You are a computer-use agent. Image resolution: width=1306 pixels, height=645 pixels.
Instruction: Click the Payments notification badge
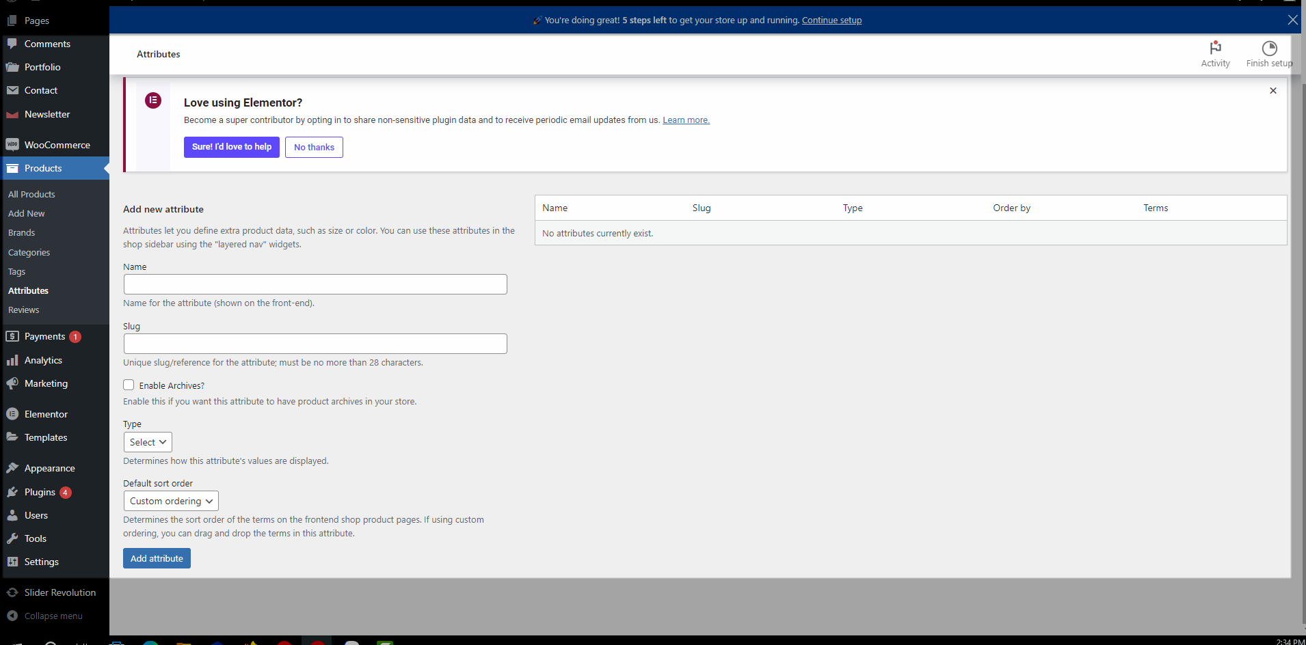[x=75, y=336]
